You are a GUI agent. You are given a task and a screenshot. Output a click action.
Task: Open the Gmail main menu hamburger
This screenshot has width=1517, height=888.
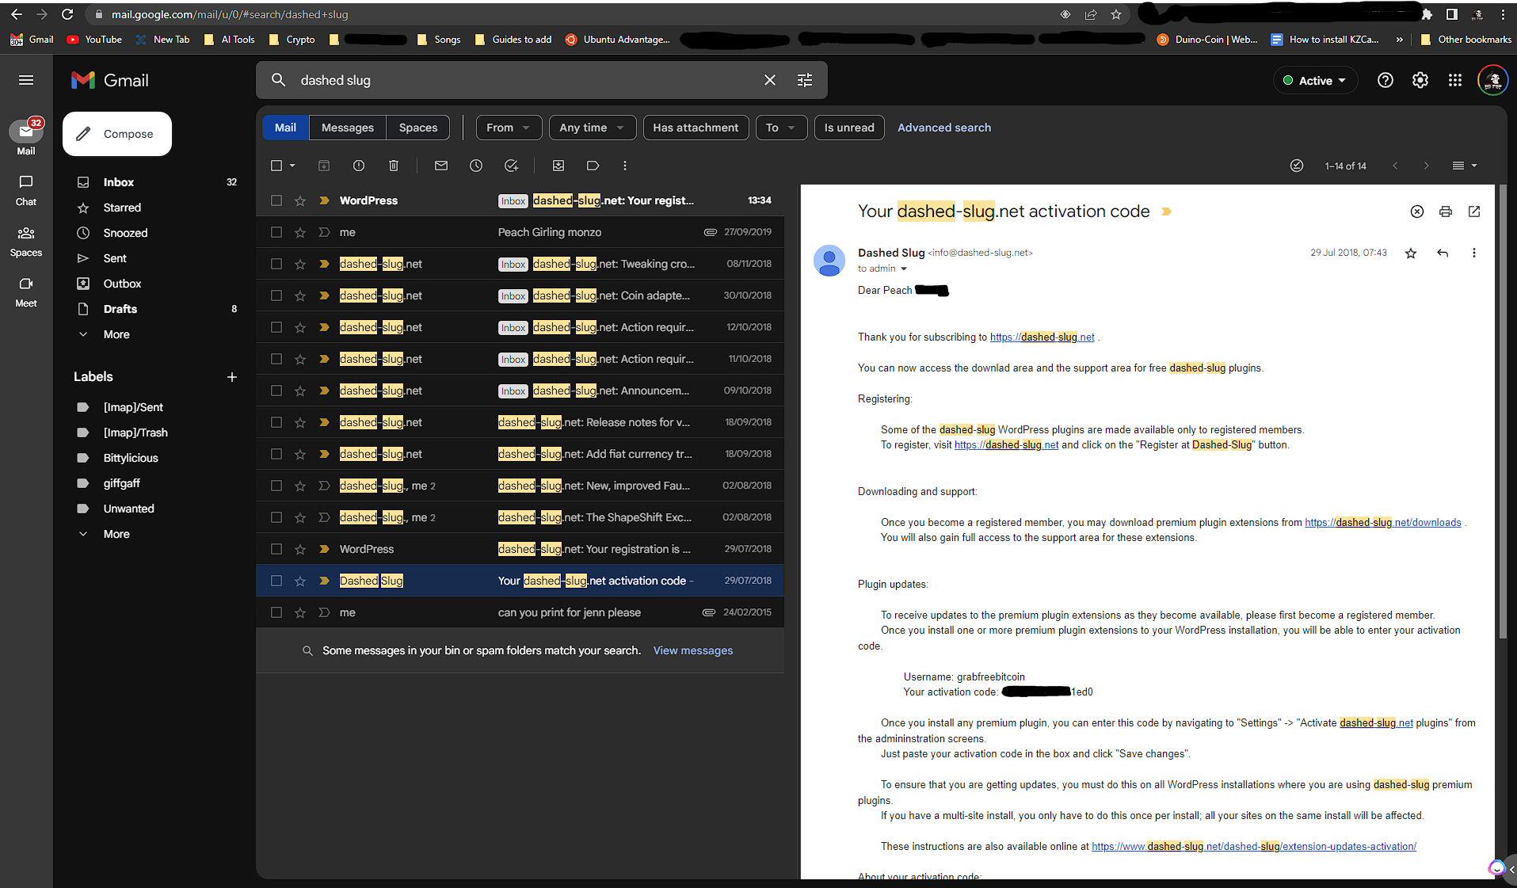click(x=26, y=80)
